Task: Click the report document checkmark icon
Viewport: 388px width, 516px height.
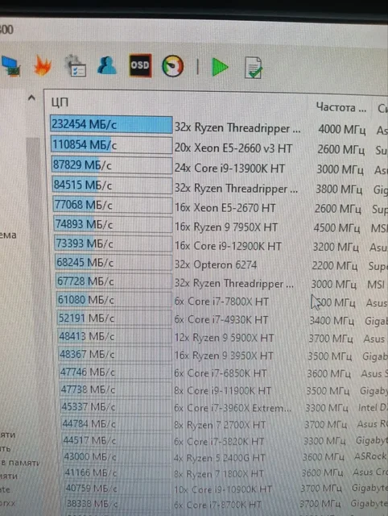Action: click(x=254, y=68)
